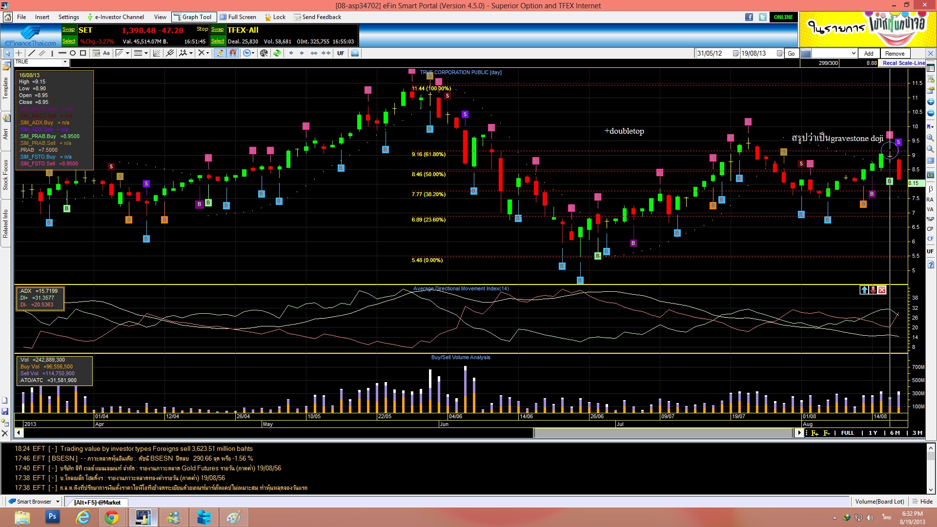The image size is (937, 527).
Task: Pick the trend line drawing tool
Action: pyautogui.click(x=31, y=53)
